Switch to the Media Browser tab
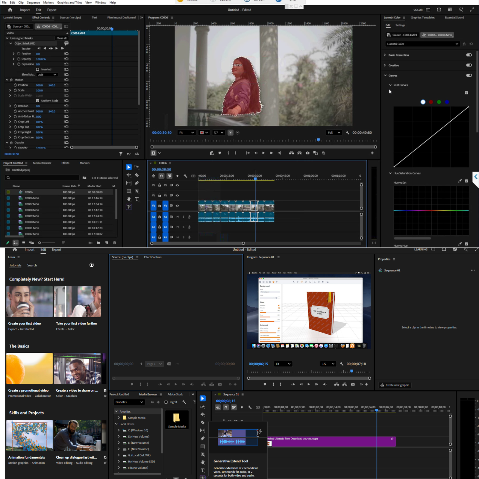 coord(42,163)
